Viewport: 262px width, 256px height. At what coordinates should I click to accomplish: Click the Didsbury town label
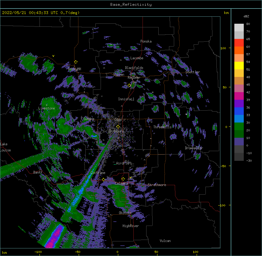(116, 131)
